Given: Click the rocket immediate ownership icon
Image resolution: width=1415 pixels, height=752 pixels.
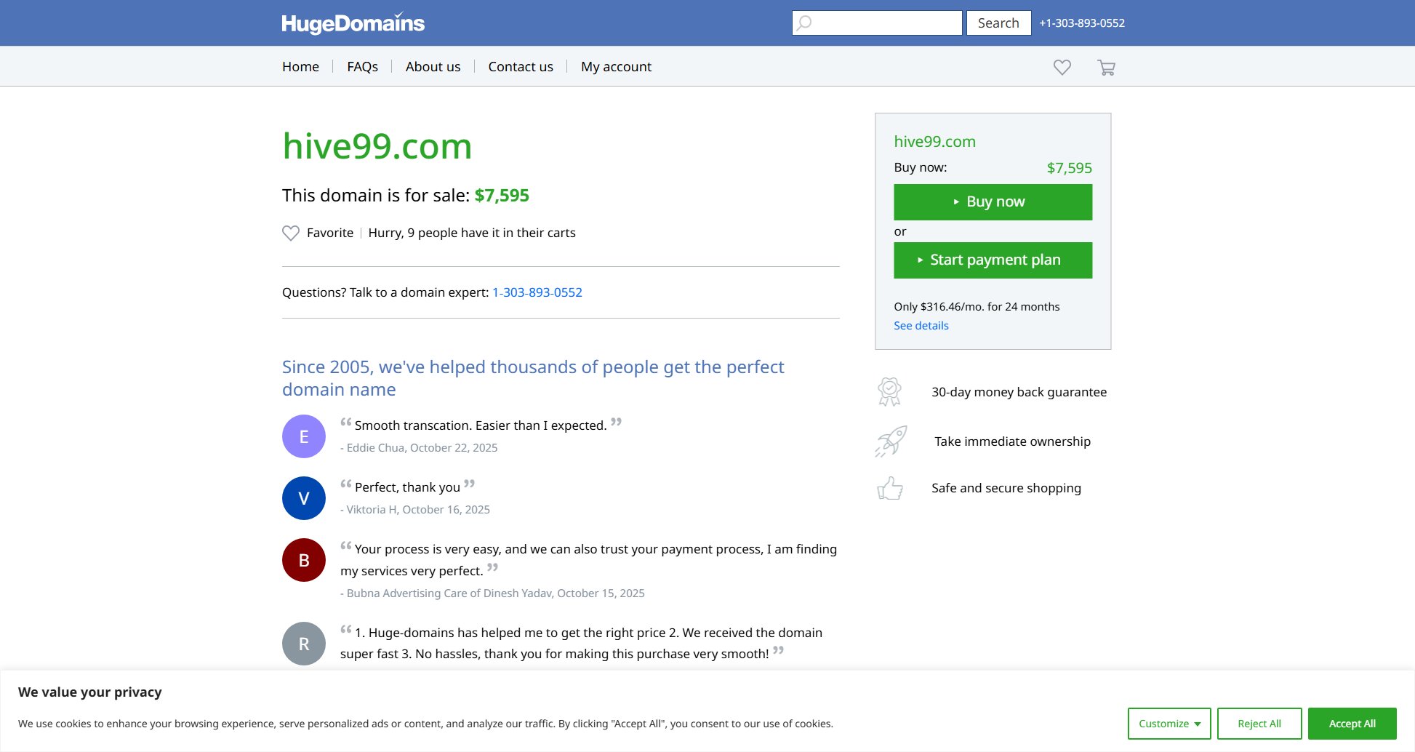Looking at the screenshot, I should click(x=889, y=441).
